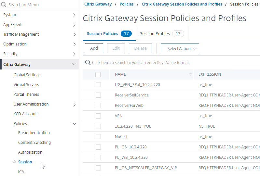Click the star icon beside Session
This screenshot has width=260, height=176.
pos(14,162)
